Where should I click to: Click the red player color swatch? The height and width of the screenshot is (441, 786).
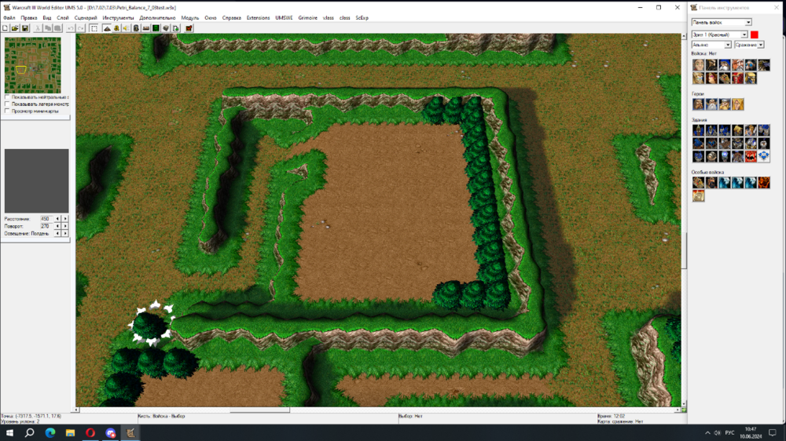(x=755, y=35)
